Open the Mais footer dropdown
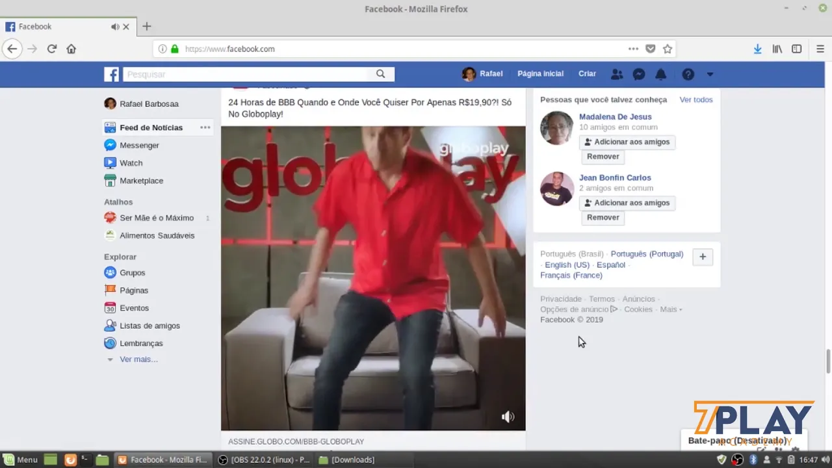 [671, 309]
